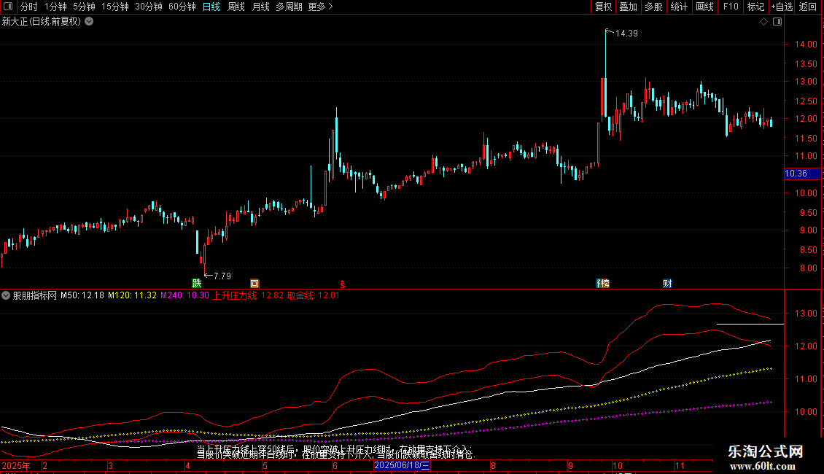Click the green 跌 event marker
The height and width of the screenshot is (474, 824).
click(197, 283)
